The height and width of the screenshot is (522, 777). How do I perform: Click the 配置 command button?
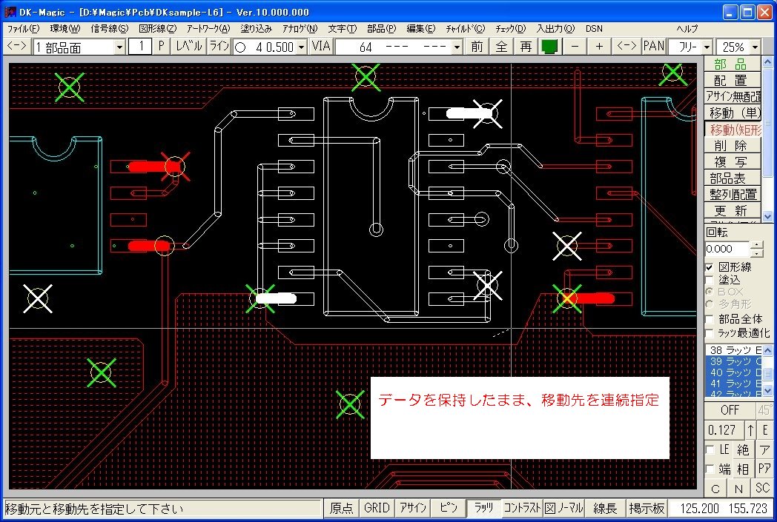(732, 80)
